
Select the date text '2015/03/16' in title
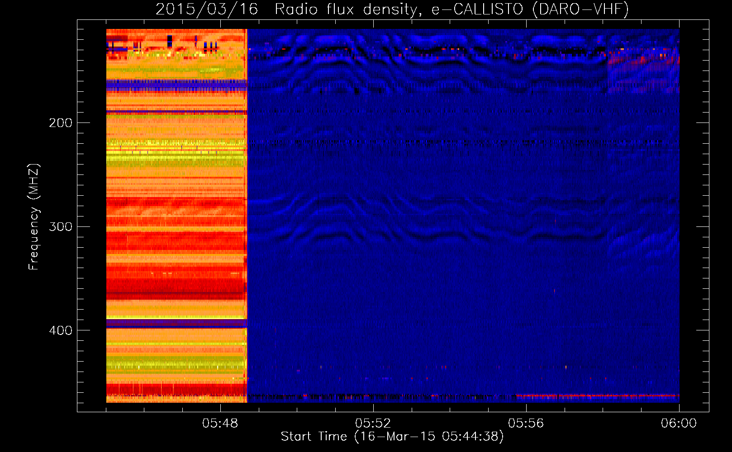pos(207,9)
